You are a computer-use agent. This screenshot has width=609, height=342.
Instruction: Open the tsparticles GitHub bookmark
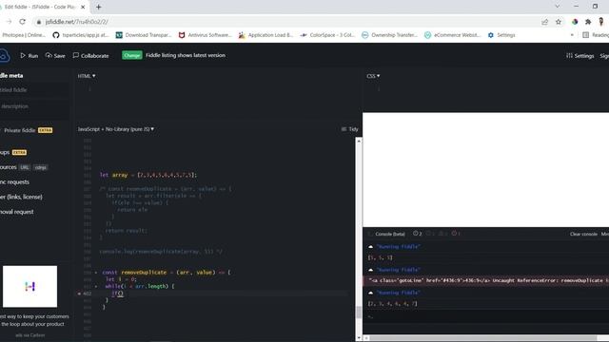pos(81,35)
